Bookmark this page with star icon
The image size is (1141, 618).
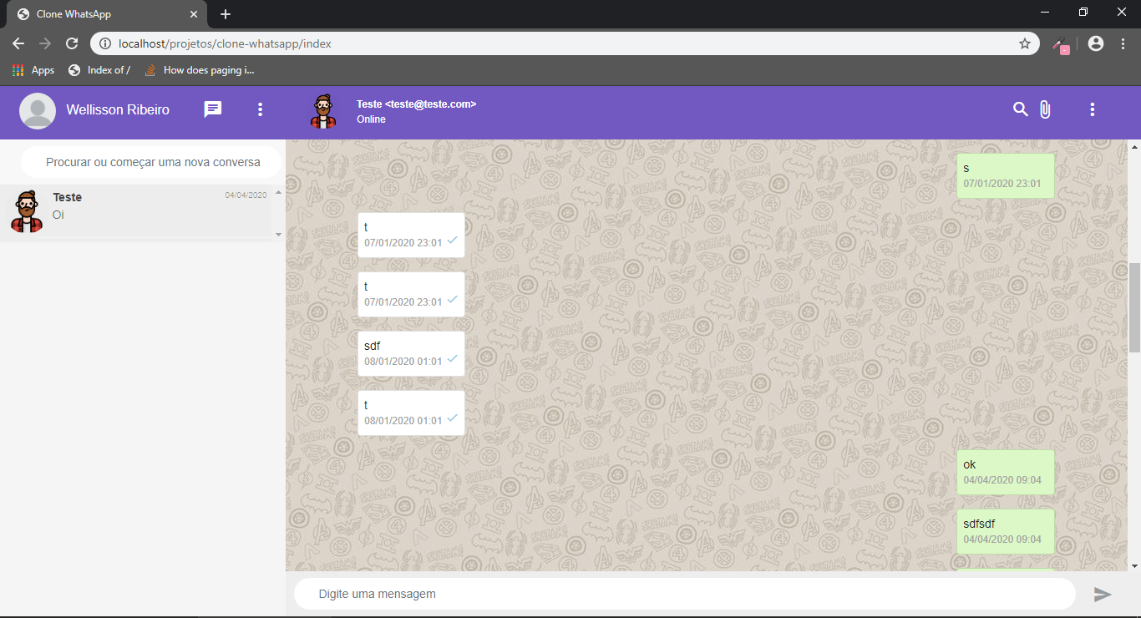tap(1025, 43)
